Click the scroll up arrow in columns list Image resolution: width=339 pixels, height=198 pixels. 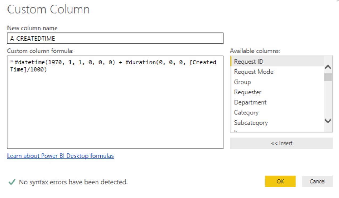pos(328,67)
